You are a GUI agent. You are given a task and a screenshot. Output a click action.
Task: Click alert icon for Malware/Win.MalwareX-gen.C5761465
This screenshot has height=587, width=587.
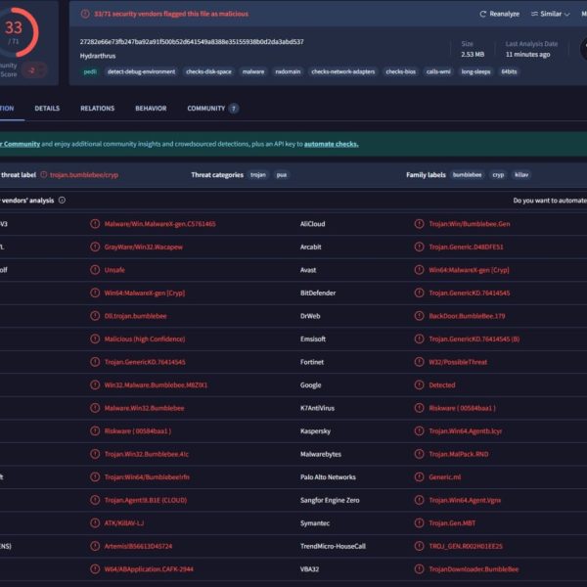coord(95,224)
